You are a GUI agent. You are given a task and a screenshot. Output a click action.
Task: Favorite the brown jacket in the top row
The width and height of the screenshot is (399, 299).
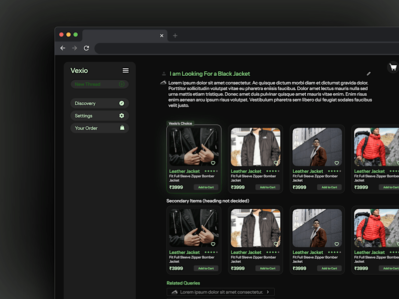[337, 163]
